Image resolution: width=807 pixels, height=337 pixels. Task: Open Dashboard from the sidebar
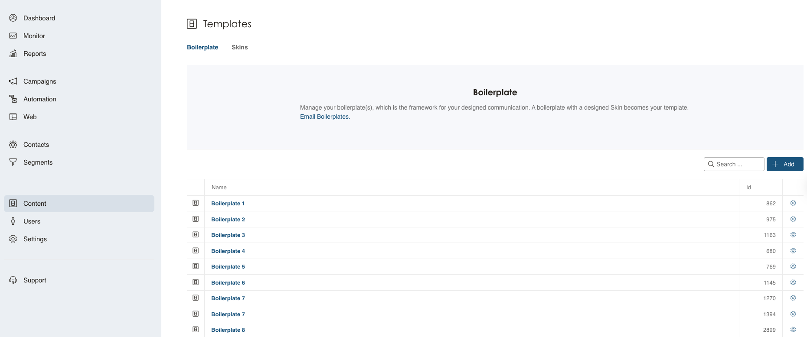tap(39, 18)
